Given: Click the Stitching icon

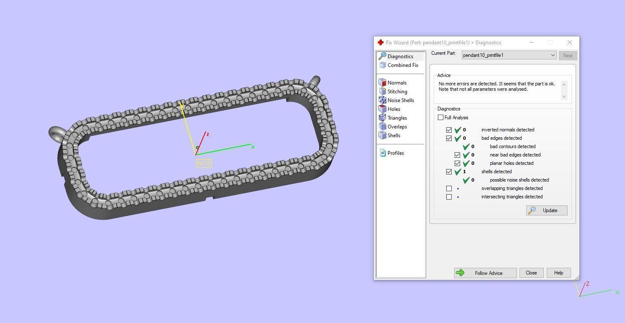Looking at the screenshot, I should (x=382, y=92).
